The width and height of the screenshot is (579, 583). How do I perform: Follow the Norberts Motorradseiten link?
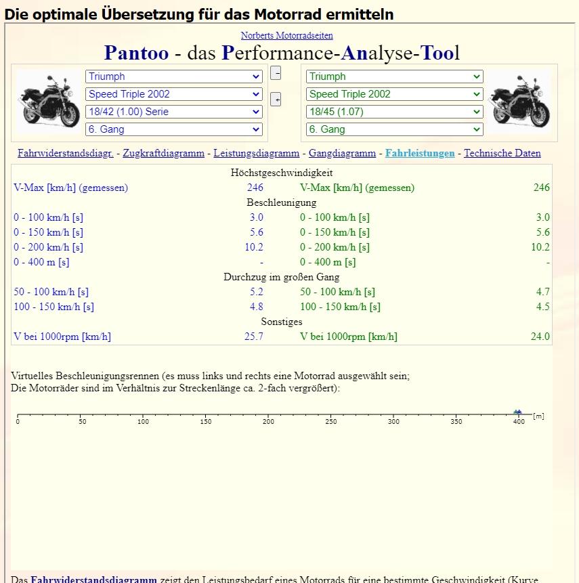[x=286, y=35]
